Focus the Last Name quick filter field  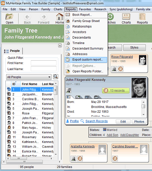(44, 69)
